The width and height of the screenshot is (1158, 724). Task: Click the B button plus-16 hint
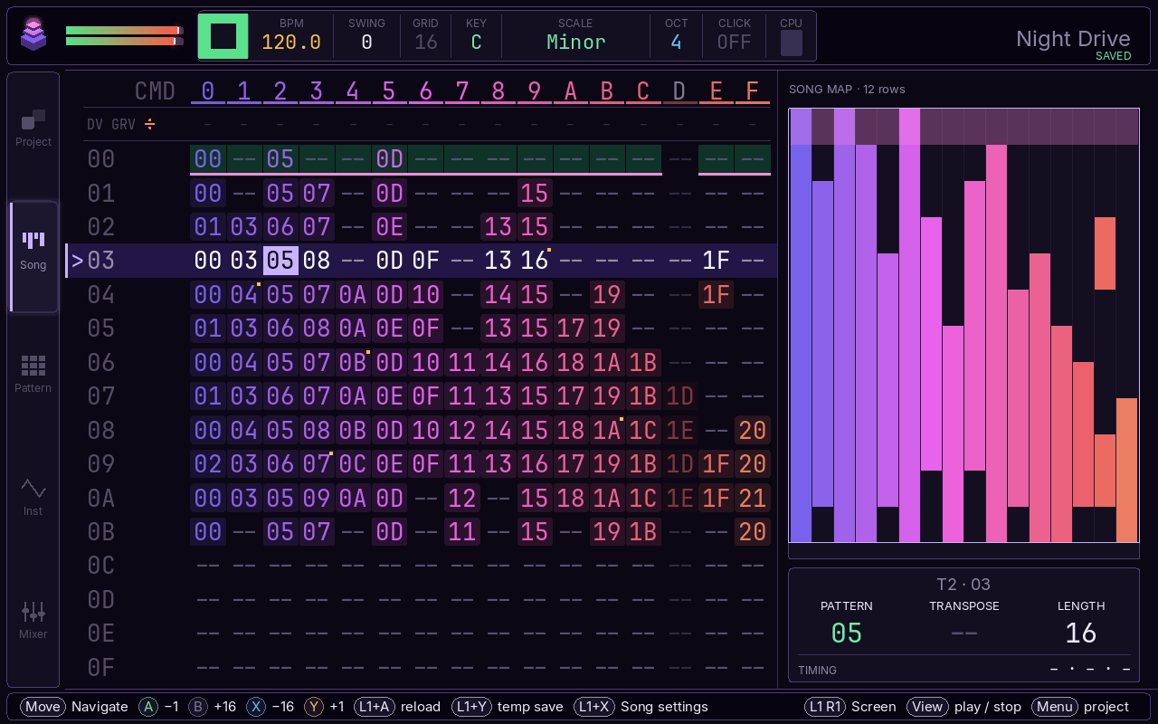point(212,707)
